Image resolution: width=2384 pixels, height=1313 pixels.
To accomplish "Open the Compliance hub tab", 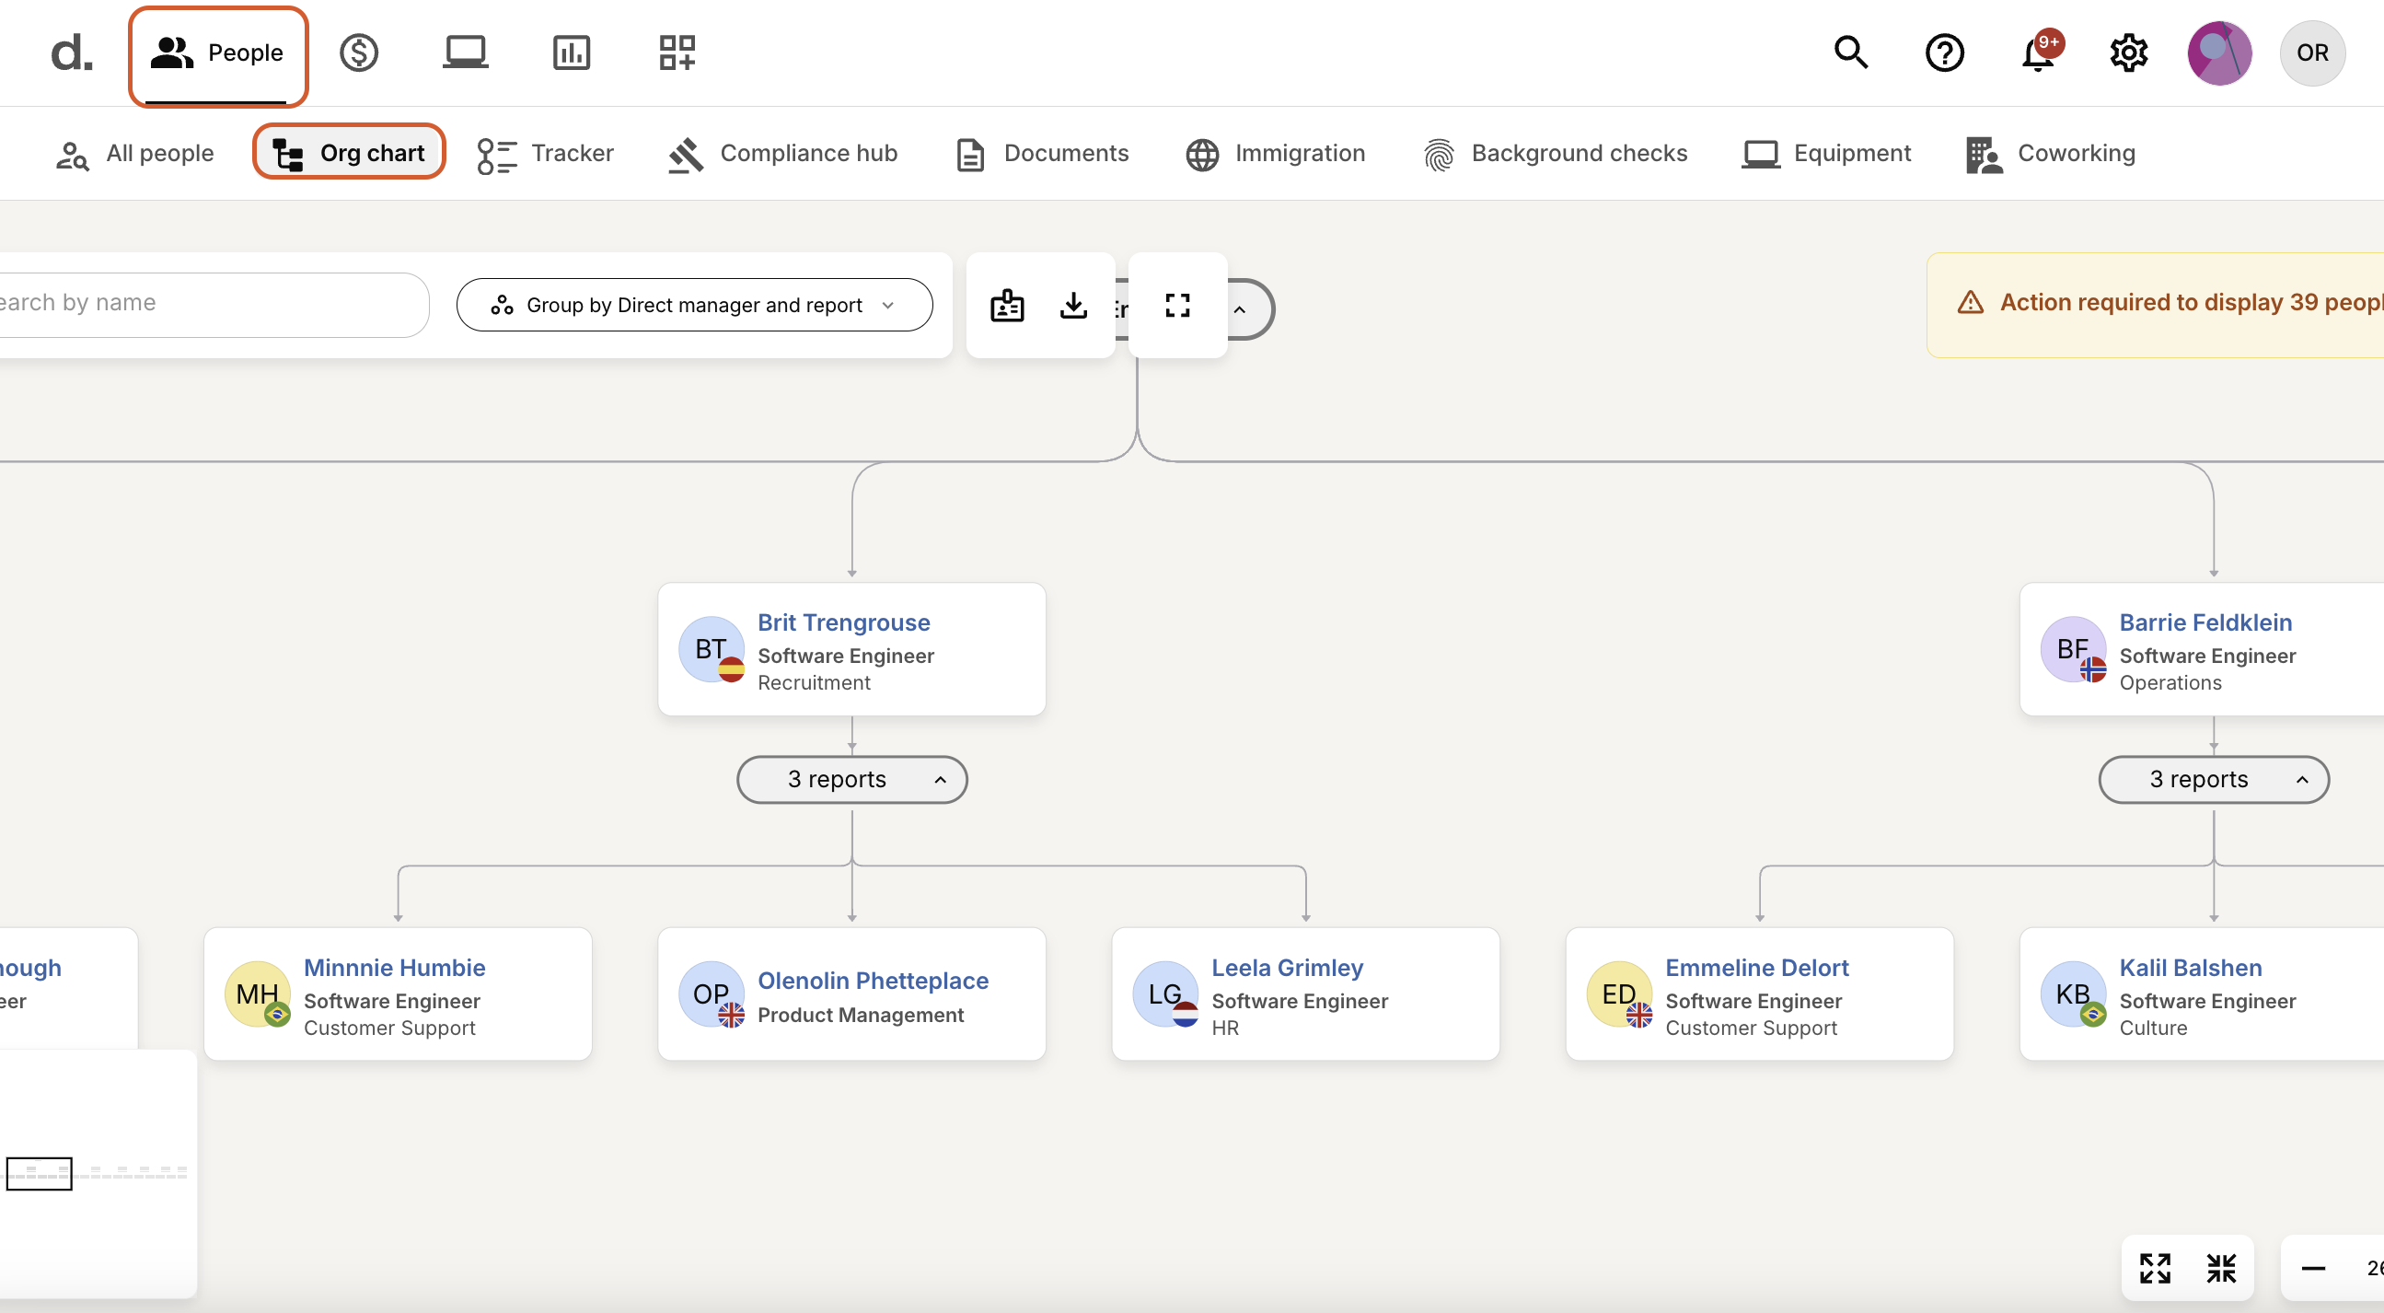I will (x=783, y=154).
